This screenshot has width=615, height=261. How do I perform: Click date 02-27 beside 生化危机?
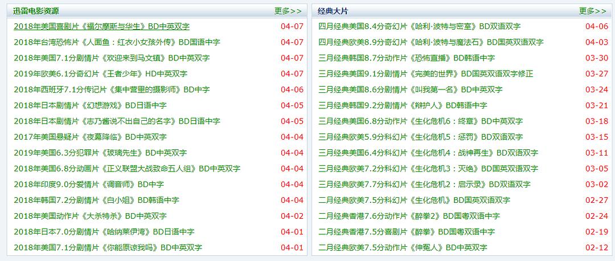(x=597, y=200)
